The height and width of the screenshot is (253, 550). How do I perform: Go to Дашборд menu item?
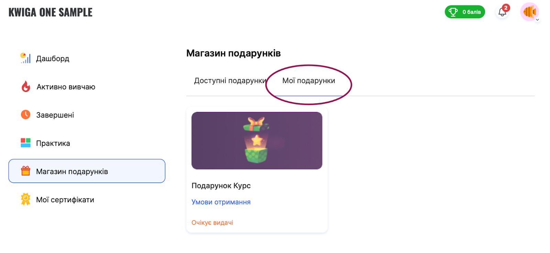tap(53, 59)
